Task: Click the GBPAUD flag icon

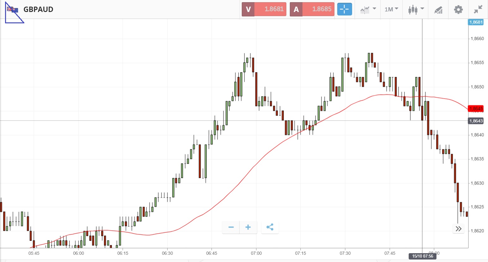Action: click(x=13, y=9)
